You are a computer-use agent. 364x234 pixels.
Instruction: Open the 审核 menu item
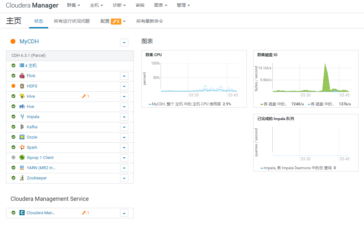(140, 5)
